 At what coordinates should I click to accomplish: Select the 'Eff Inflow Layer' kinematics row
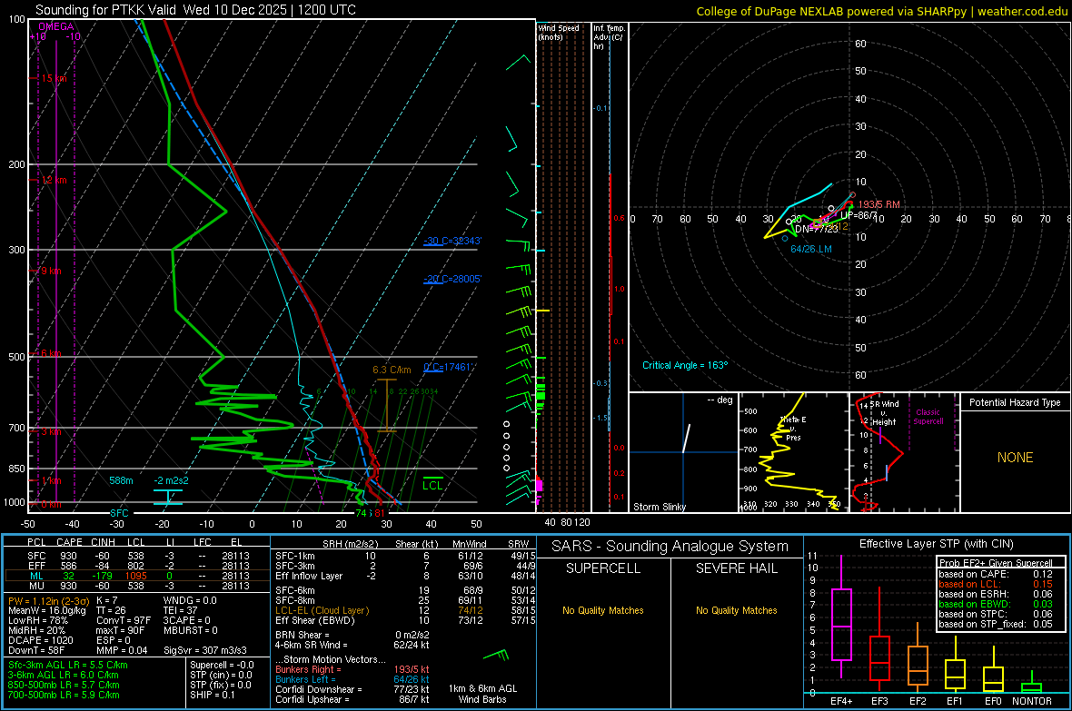point(405,577)
